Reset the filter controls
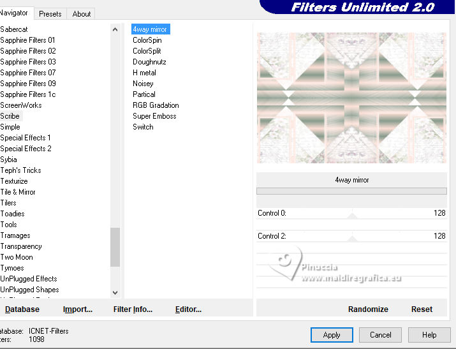 [422, 309]
